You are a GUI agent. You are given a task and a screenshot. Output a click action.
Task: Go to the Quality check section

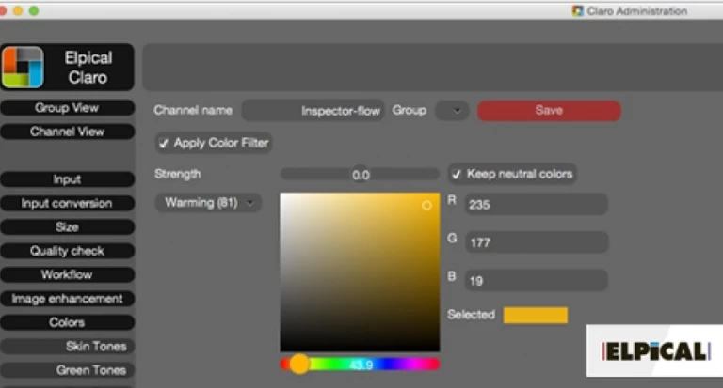(67, 252)
